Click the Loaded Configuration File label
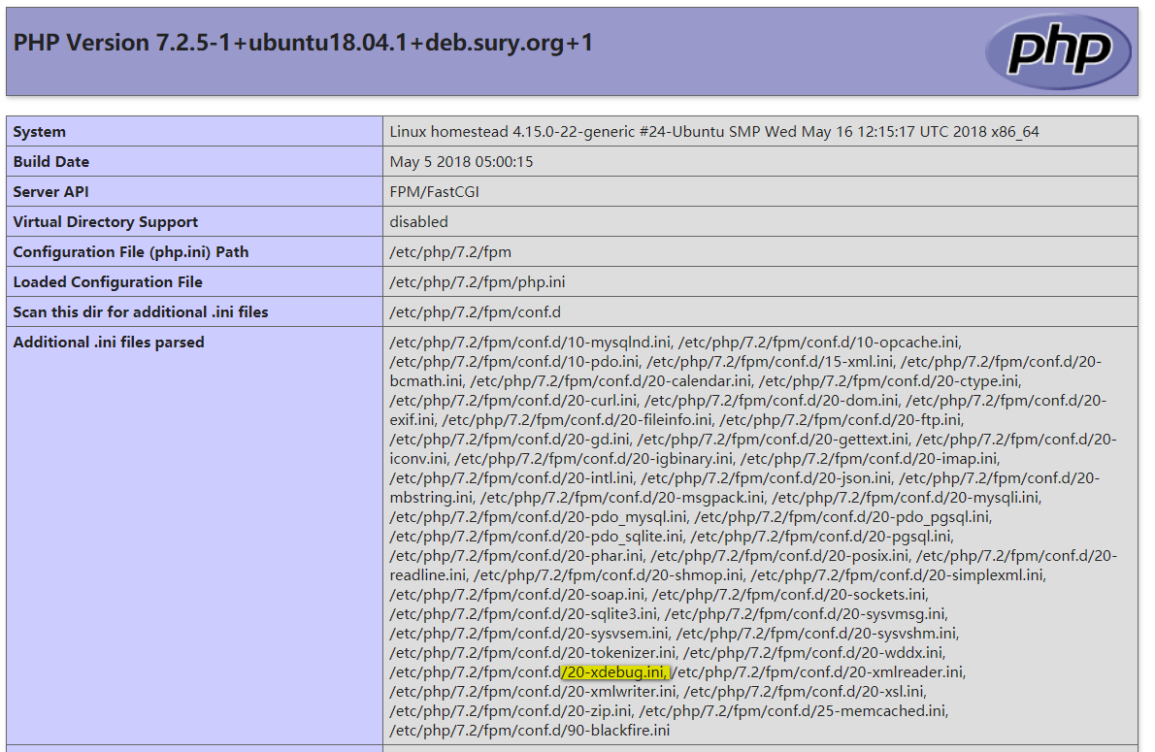This screenshot has height=752, width=1155. (108, 282)
